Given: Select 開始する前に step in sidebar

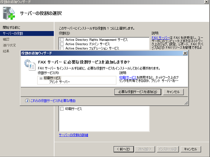Looking at the screenshot, I should [x=11, y=28].
